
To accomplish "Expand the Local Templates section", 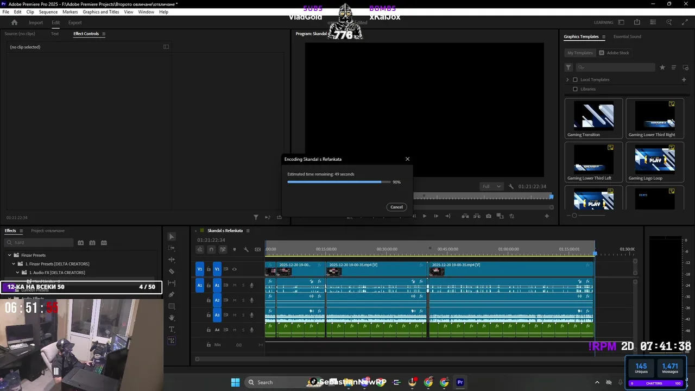I will coord(567,80).
